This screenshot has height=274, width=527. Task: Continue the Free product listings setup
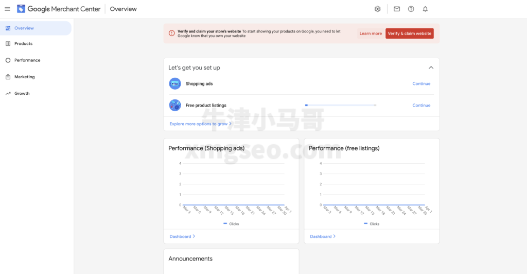[421, 105]
